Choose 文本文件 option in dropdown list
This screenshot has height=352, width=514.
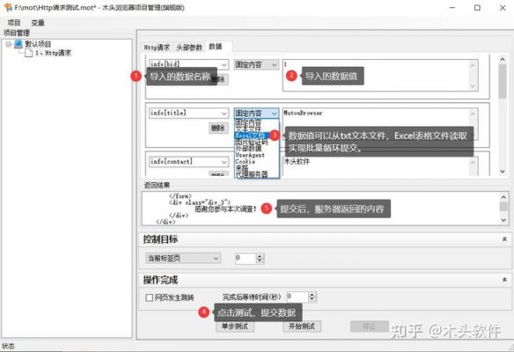pos(248,128)
